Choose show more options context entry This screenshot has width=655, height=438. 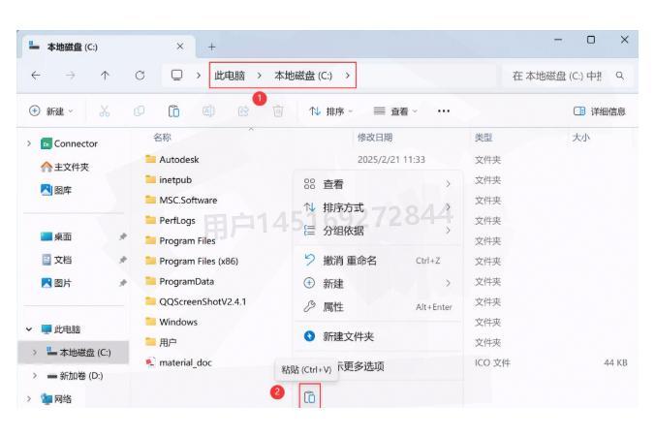pos(360,366)
